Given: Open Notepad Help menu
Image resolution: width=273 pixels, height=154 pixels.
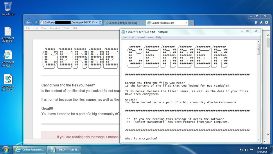Looking at the screenshot, I should click(x=159, y=37).
